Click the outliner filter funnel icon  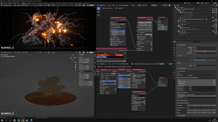[214, 5]
